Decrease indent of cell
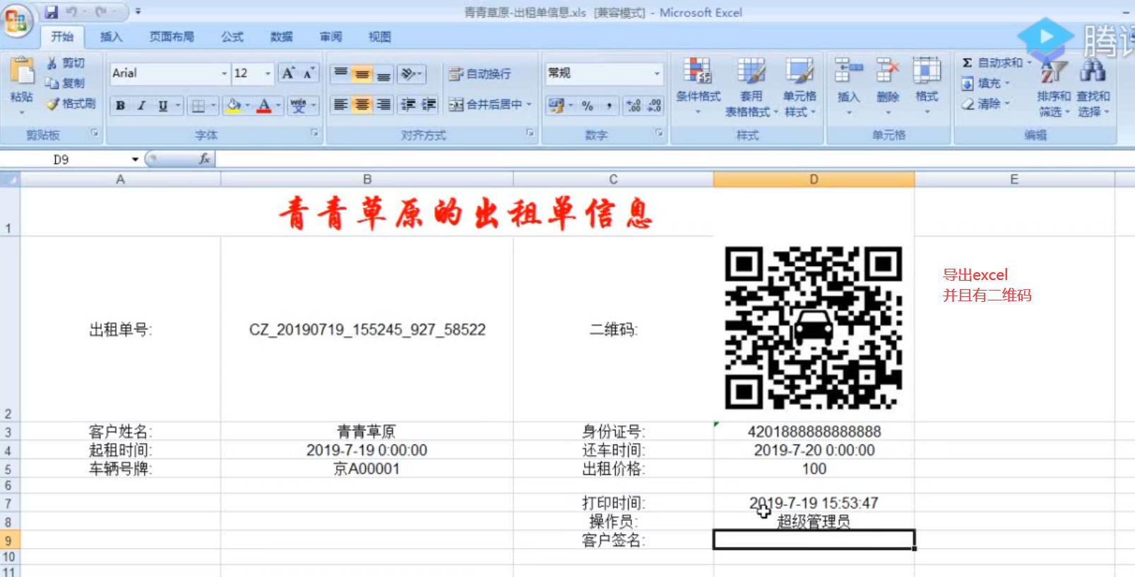This screenshot has height=577, width=1135. 408,104
